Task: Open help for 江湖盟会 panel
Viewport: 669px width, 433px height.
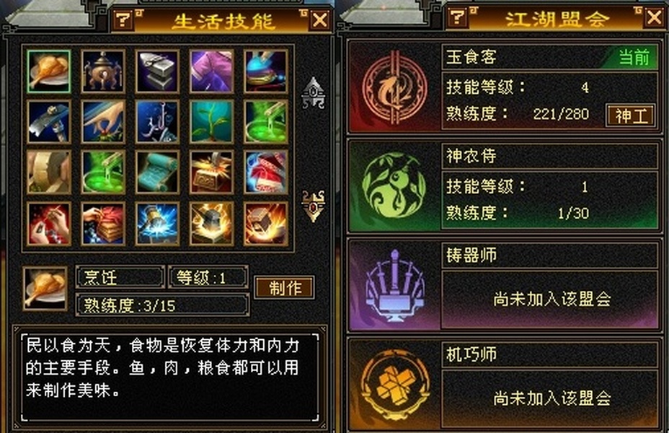Action: click(x=457, y=17)
